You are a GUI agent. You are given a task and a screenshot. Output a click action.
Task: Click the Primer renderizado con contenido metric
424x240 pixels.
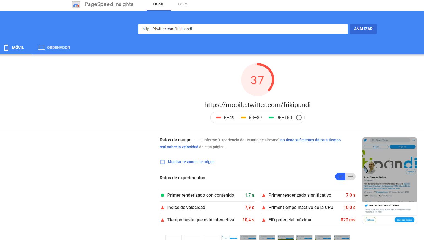(x=201, y=195)
